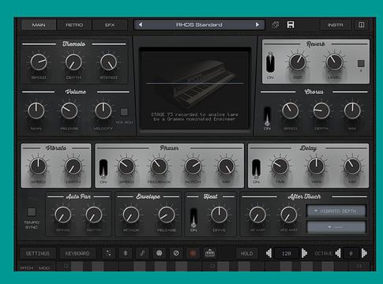Adjust Tremolo Depth knob
Viewport: 383px width, 284px height.
tap(73, 62)
